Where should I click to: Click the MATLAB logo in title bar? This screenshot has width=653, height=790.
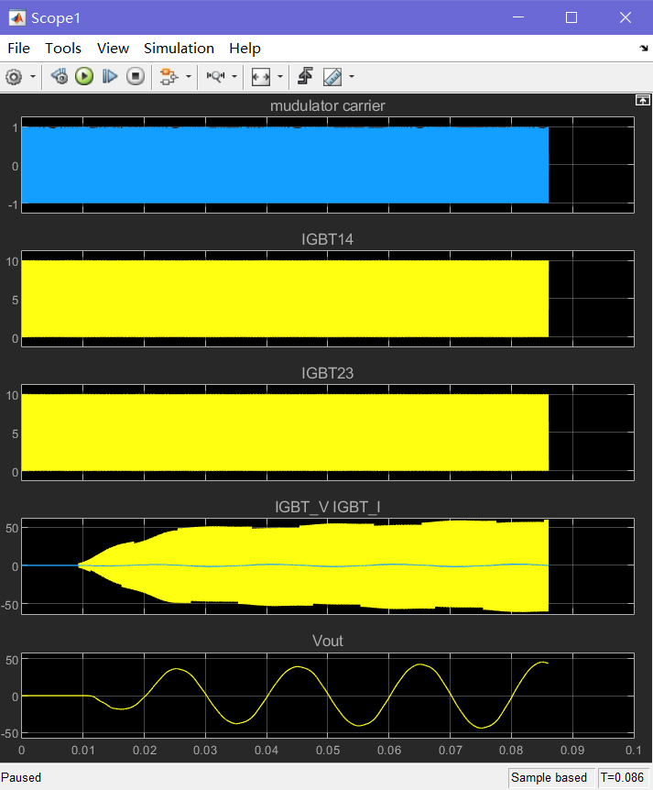[17, 18]
